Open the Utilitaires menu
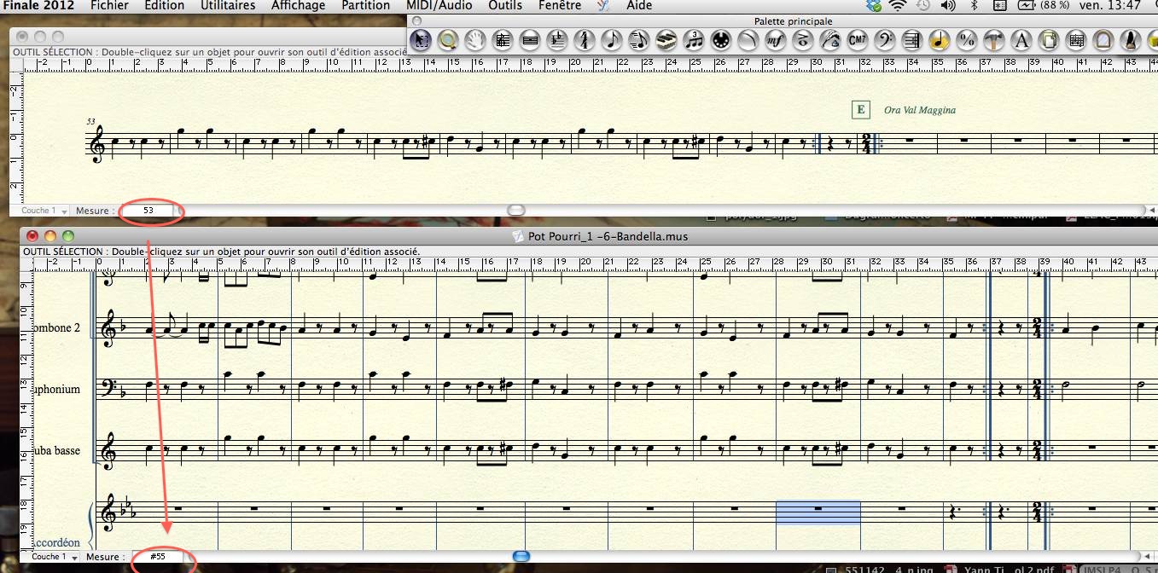Viewport: 1158px width, 573px height. tap(228, 6)
